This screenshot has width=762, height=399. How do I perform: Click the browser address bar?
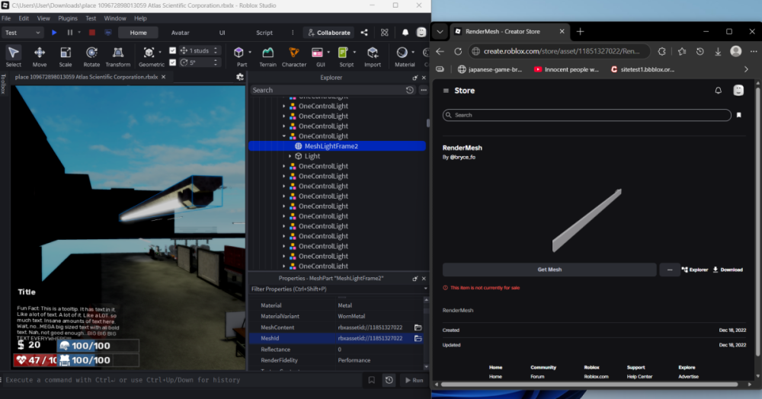click(560, 51)
